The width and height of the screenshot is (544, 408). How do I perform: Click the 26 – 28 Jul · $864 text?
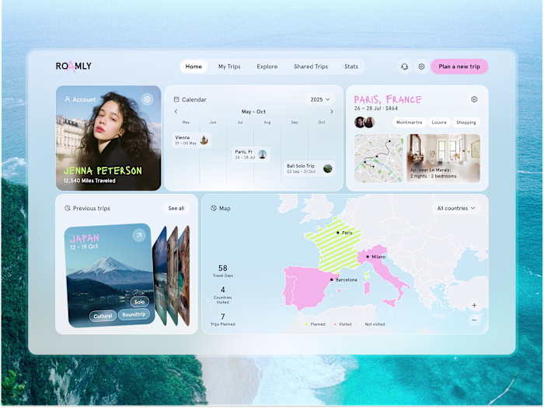(x=376, y=109)
